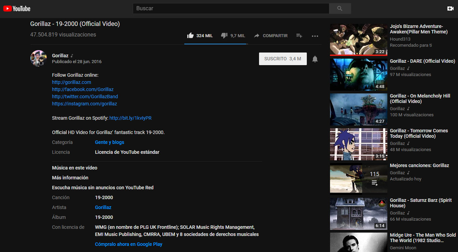Open On Melancholy Hill thumbnail

click(359, 109)
